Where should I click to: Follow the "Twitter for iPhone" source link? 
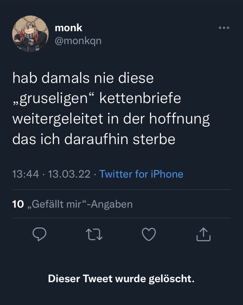[x=141, y=174]
